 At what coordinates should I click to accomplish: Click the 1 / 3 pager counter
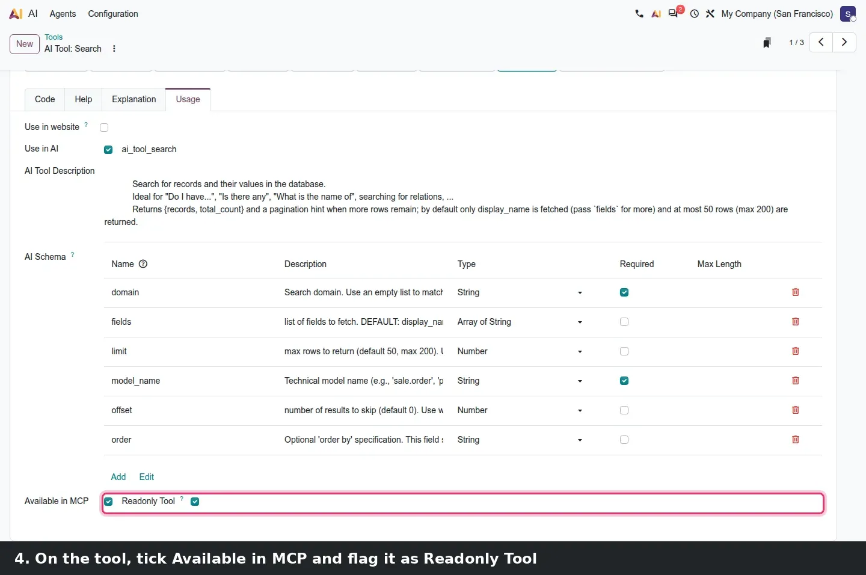pos(796,43)
